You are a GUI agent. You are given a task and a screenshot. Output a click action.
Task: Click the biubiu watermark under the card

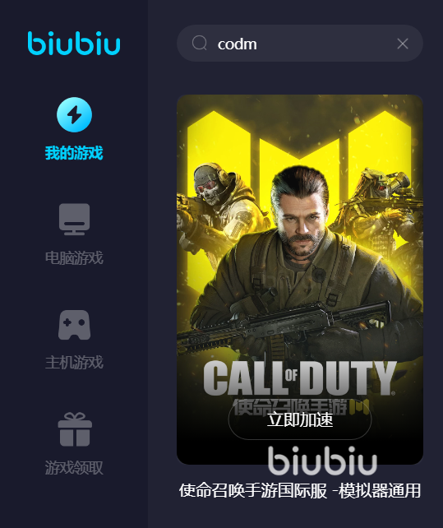point(322,461)
